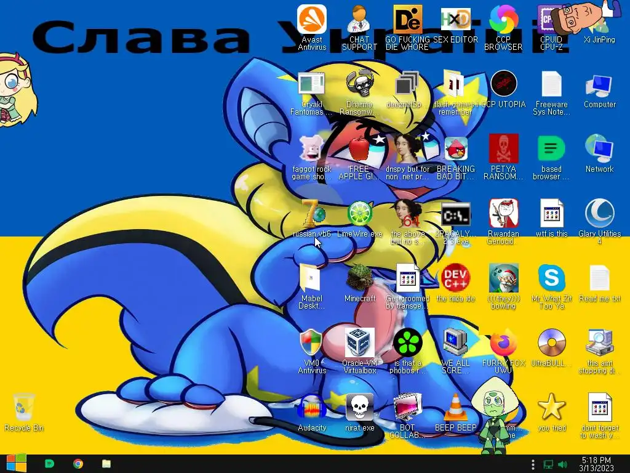
Task: Select the 'wtf is this' file icon
Action: click(x=551, y=219)
